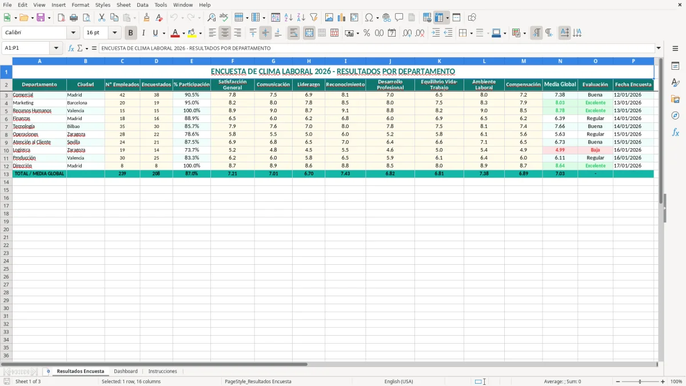Click Export as PDF icon
Viewport: 686px width, 386px height.
(61, 18)
